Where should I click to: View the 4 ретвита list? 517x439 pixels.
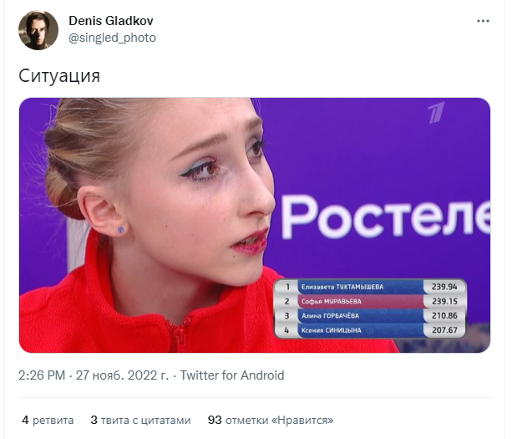[x=48, y=420]
